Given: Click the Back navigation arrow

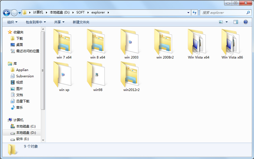Looking at the screenshot, I should point(6,13).
